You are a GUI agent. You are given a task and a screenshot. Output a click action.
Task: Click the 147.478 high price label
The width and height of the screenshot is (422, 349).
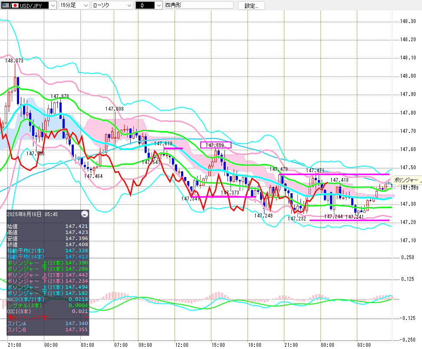coord(279,169)
